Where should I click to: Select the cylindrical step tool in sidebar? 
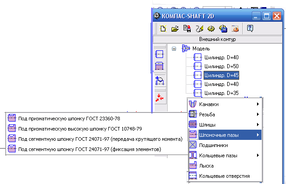(x=159, y=54)
